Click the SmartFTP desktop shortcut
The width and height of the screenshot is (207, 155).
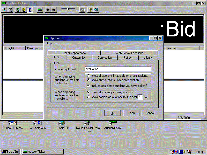(x=63, y=125)
